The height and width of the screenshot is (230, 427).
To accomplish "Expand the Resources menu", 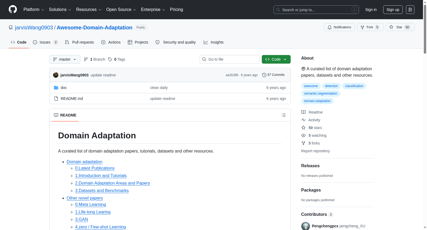I will click(89, 10).
